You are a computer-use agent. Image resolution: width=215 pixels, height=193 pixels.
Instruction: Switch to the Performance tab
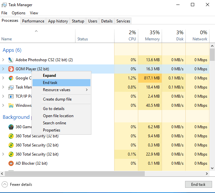(x=33, y=21)
